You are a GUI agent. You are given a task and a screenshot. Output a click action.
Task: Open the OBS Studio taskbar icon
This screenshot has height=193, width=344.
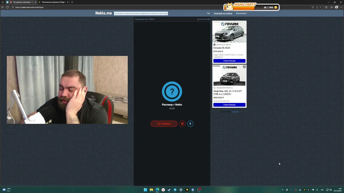(199, 190)
